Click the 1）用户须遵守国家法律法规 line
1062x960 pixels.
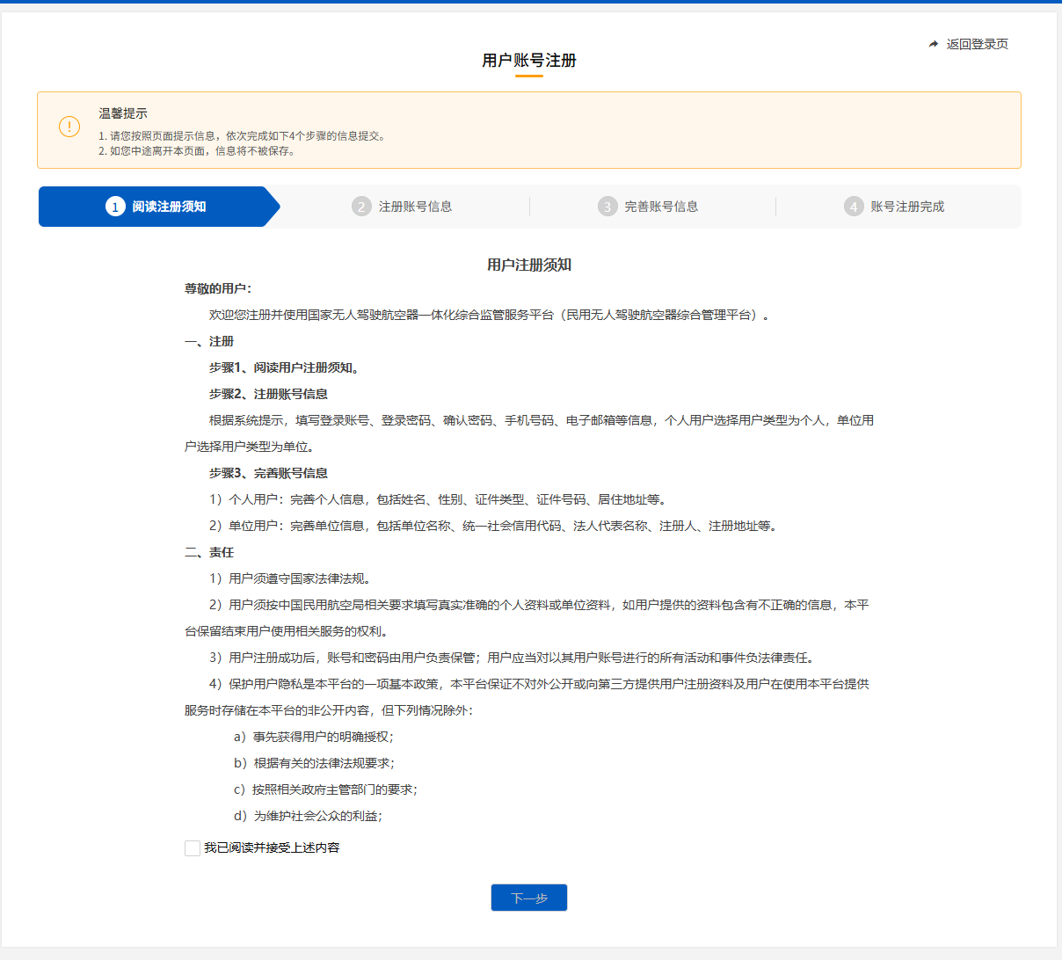pos(292,578)
